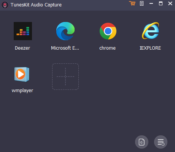
Task: Select the Chrome browser icon
Action: pos(108,31)
